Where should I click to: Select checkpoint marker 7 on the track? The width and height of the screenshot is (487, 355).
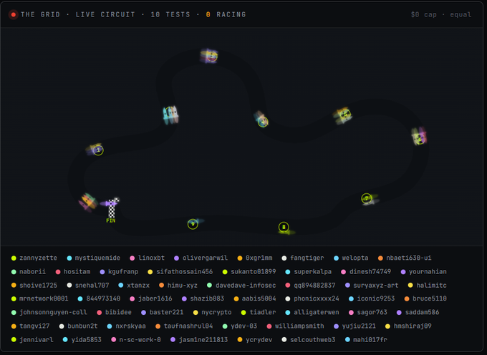pos(367,198)
